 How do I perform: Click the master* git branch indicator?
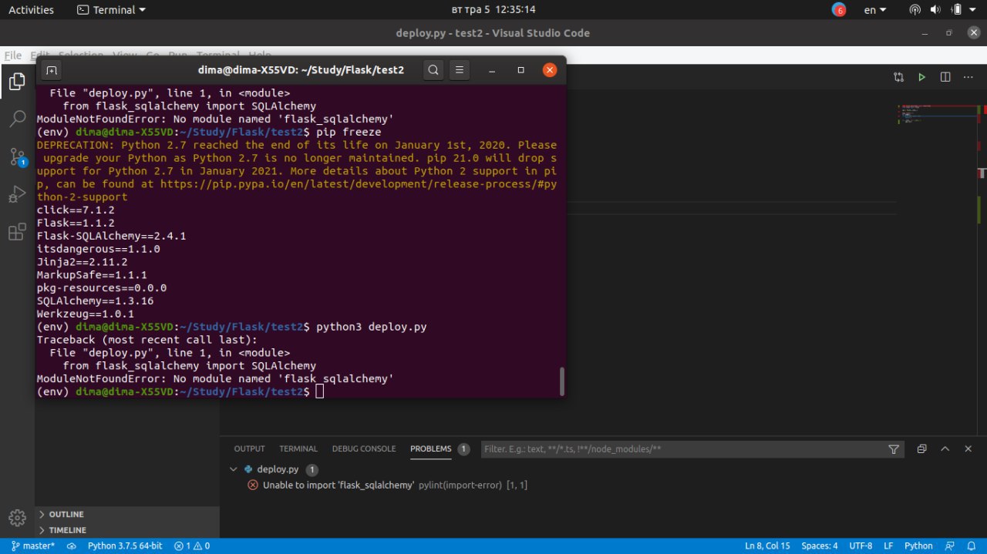pyautogui.click(x=33, y=546)
